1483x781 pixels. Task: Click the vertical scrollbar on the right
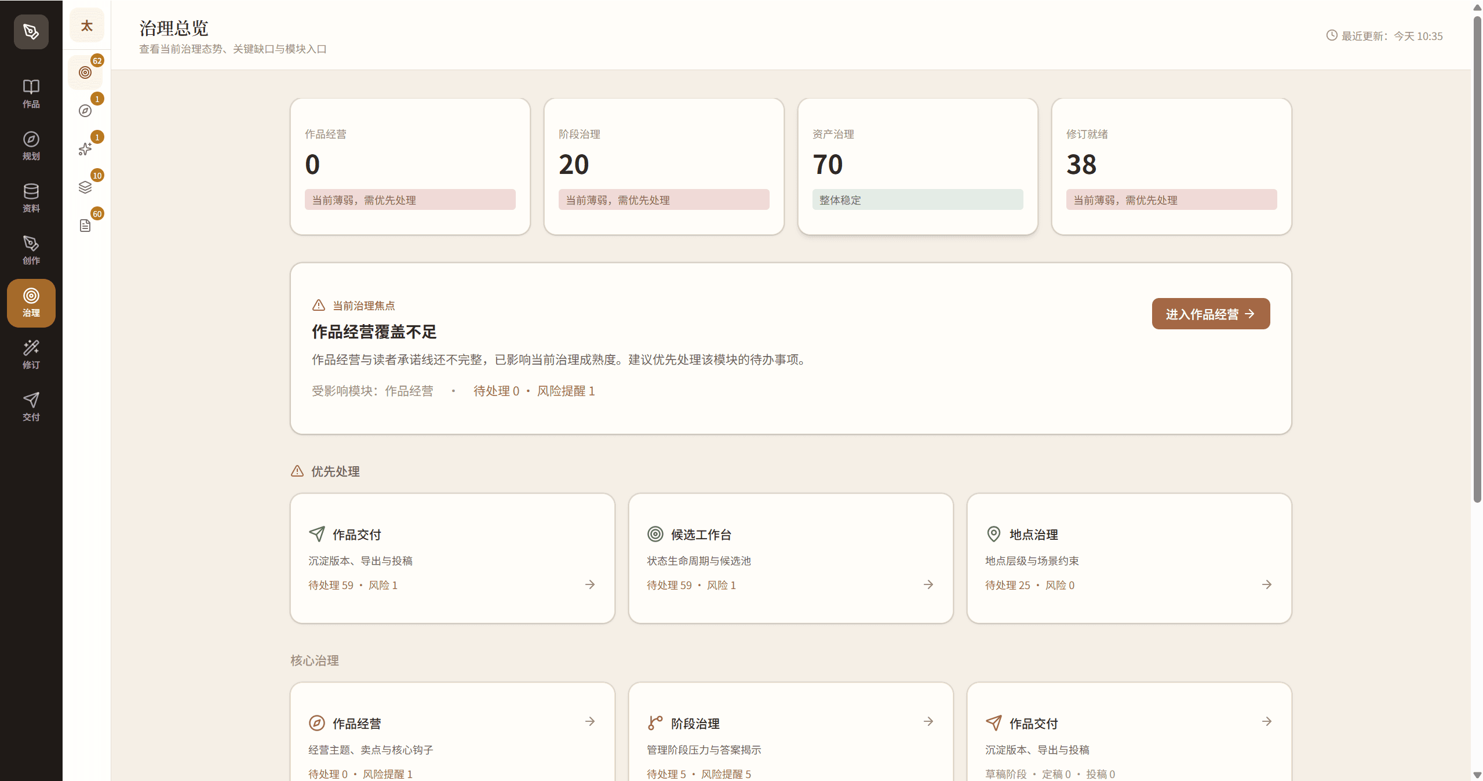pos(1475,261)
